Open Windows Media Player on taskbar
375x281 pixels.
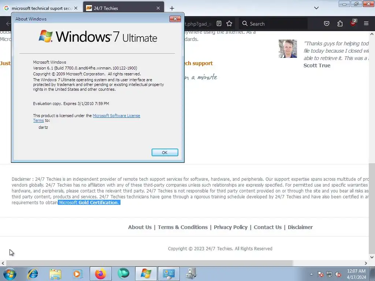click(x=78, y=274)
